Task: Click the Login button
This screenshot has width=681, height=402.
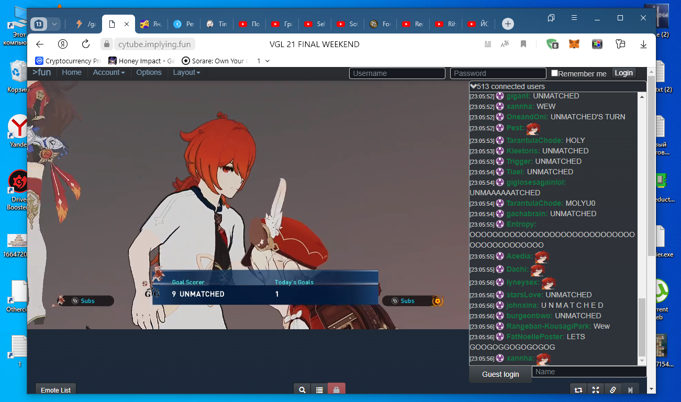Action: 623,73
